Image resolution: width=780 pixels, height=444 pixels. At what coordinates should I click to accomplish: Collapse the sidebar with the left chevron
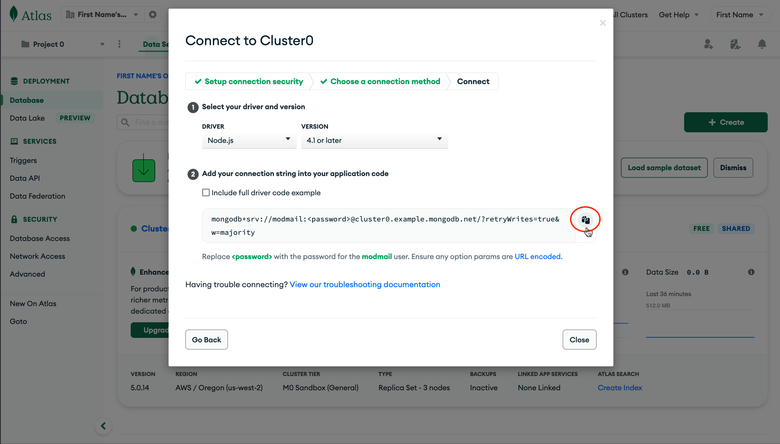(103, 426)
